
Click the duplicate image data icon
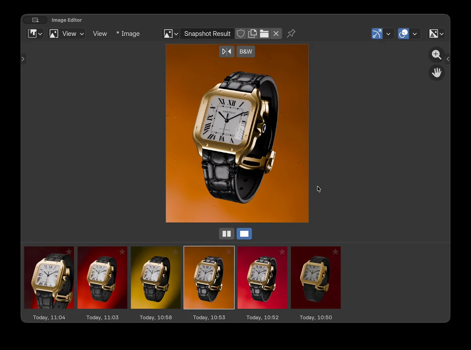(252, 33)
